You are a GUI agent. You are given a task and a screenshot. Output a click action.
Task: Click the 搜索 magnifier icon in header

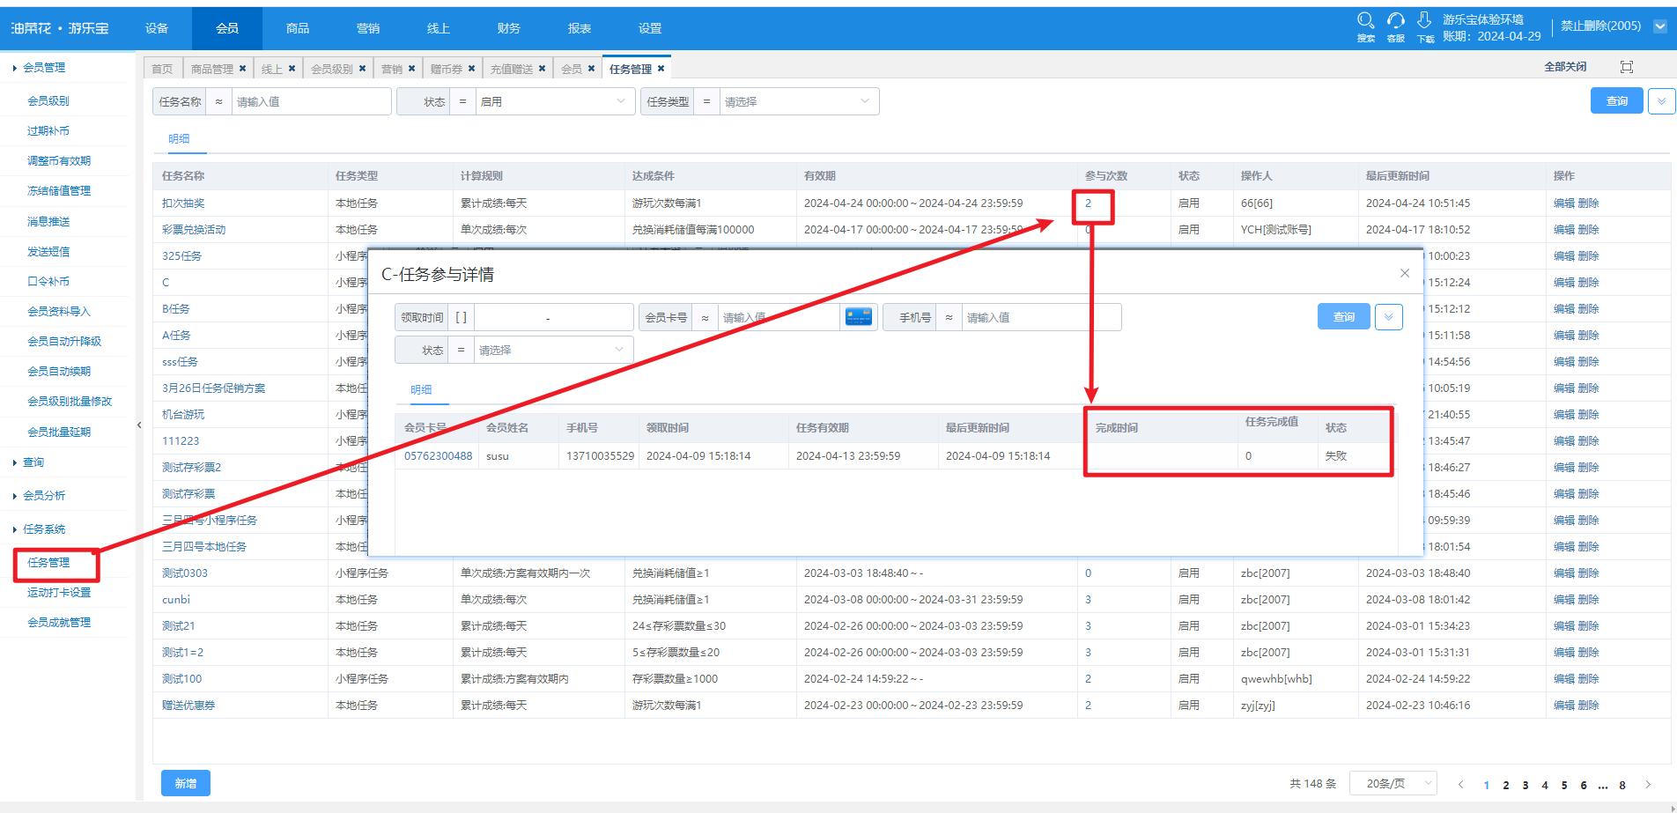[1366, 20]
